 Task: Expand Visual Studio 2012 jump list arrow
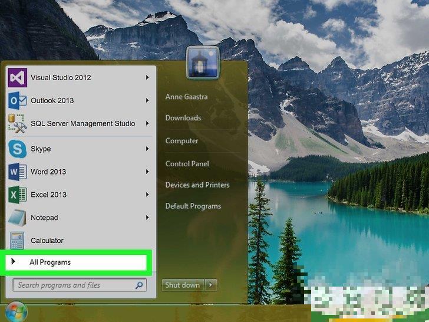(147, 77)
